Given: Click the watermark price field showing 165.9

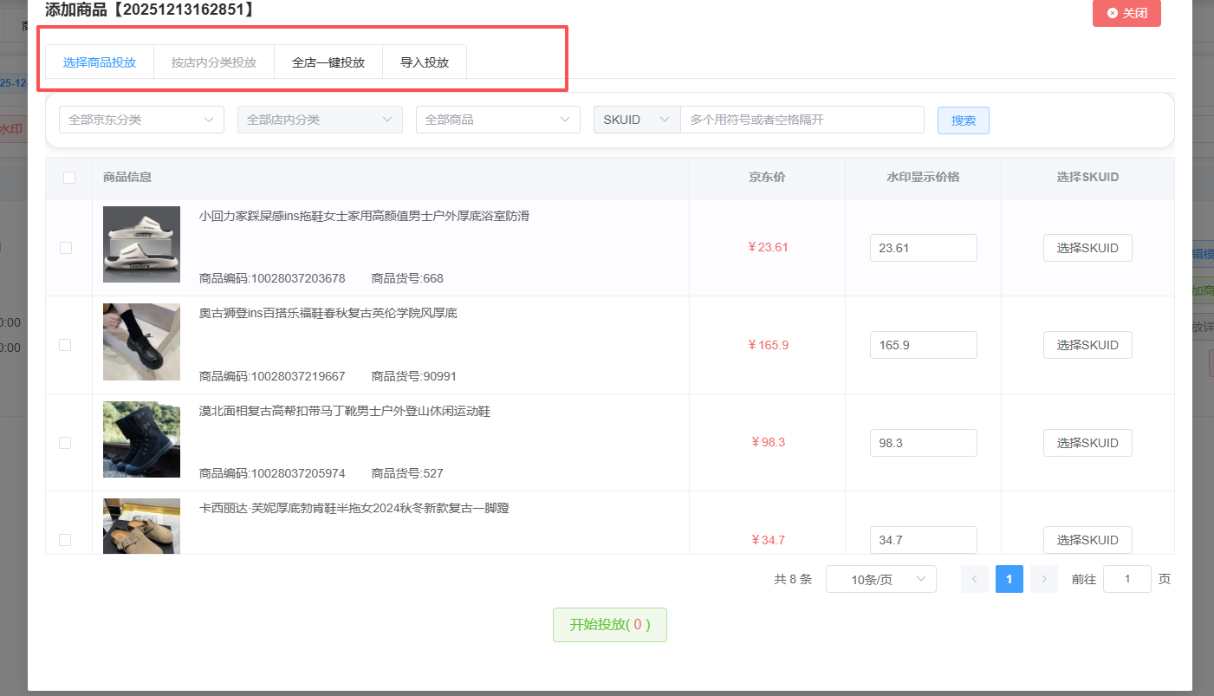Looking at the screenshot, I should [923, 345].
